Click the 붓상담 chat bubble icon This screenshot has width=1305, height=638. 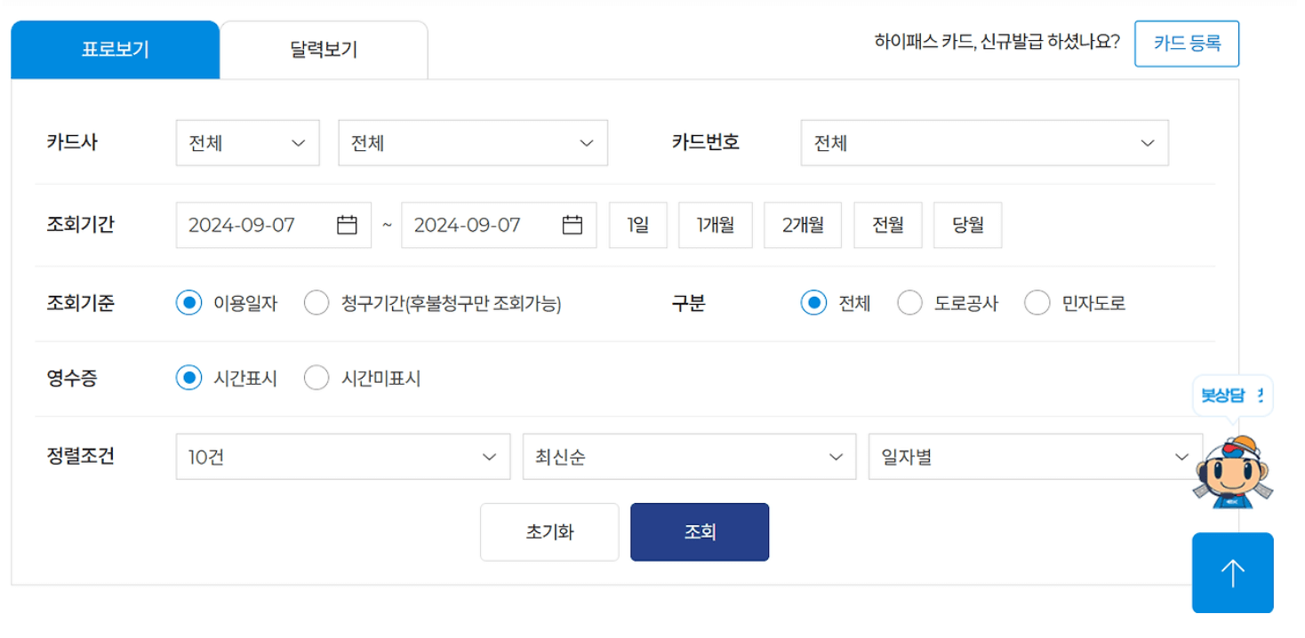1231,395
